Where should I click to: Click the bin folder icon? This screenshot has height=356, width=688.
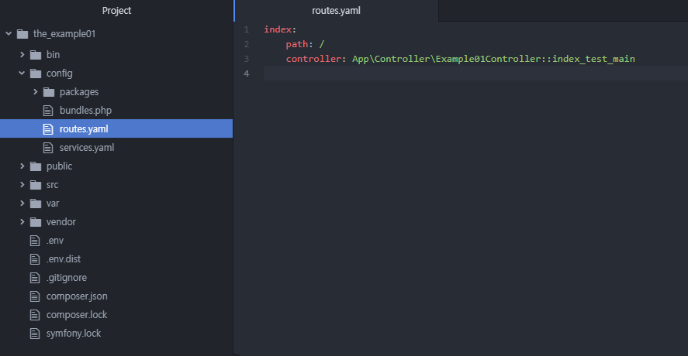click(x=35, y=55)
